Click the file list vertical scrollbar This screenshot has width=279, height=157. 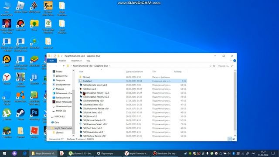pos(235,102)
